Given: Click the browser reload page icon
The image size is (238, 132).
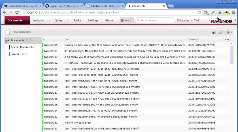Looking at the screenshot, I should (x=17, y=12).
